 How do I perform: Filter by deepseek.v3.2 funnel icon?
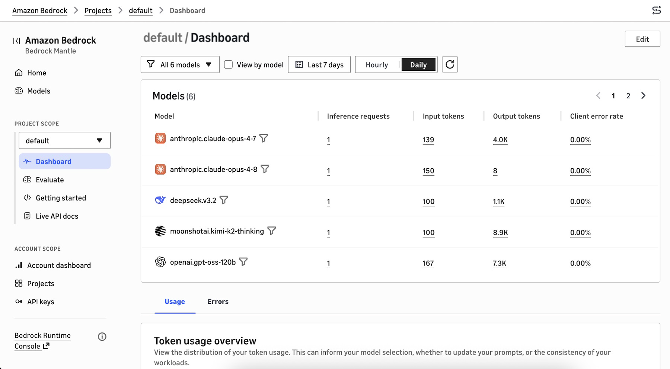[224, 200]
